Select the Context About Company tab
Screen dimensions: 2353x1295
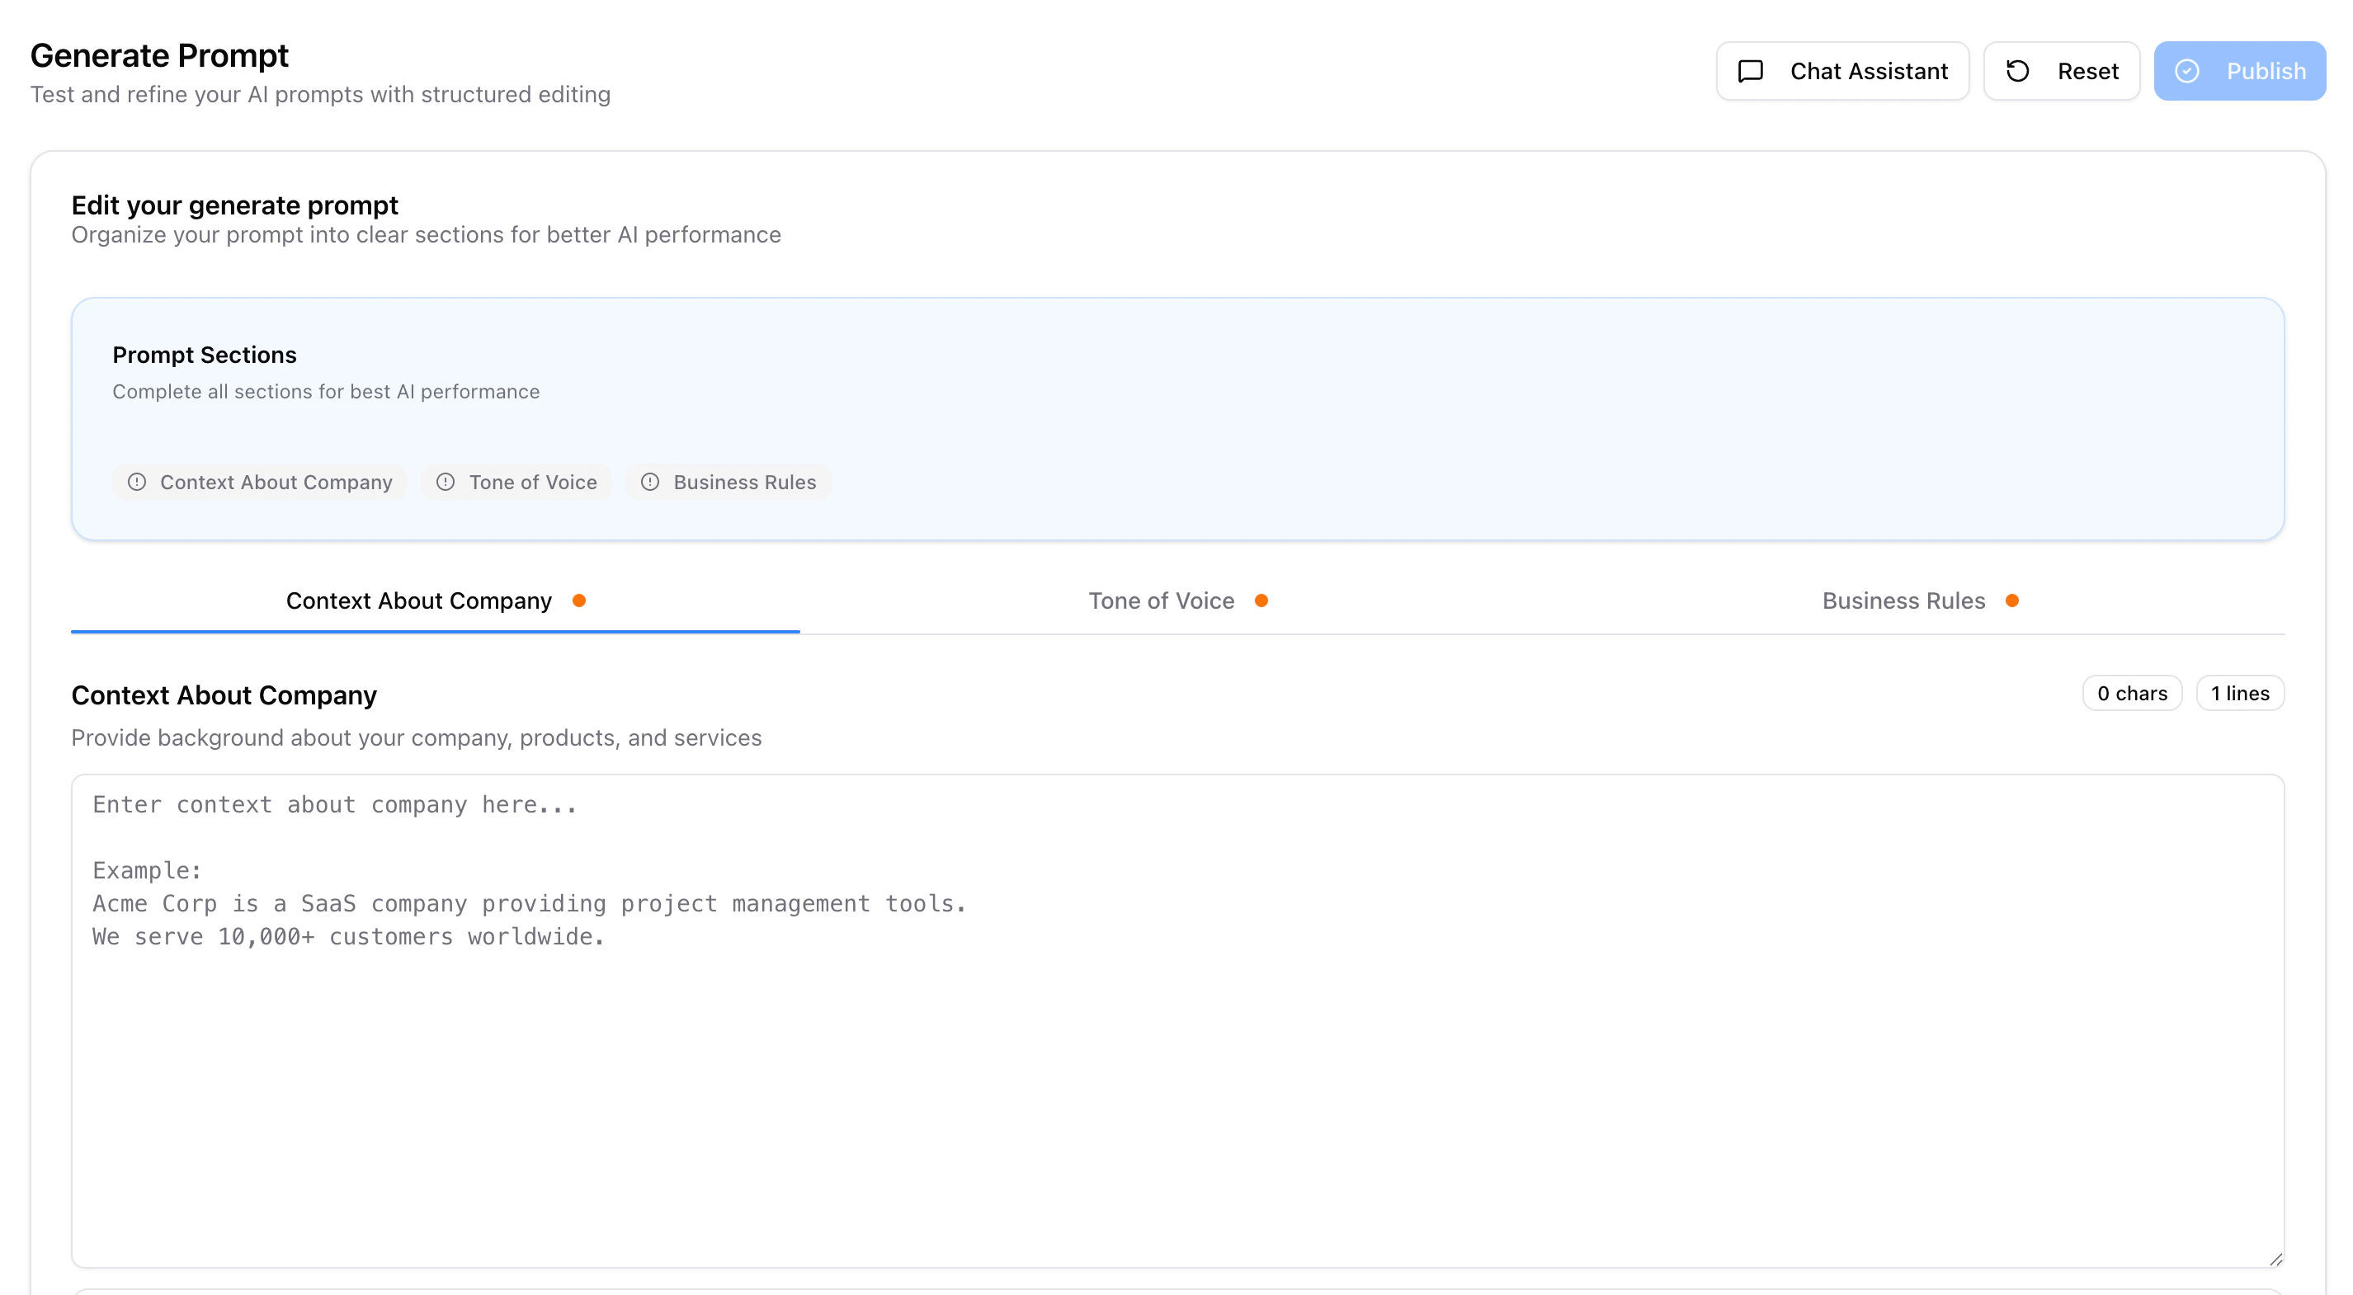pos(418,601)
